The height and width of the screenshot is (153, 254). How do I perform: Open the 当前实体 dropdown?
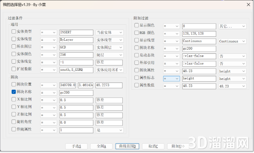(x=110, y=33)
